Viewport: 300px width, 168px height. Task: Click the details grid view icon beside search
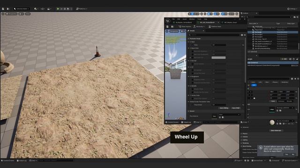tap(242, 35)
